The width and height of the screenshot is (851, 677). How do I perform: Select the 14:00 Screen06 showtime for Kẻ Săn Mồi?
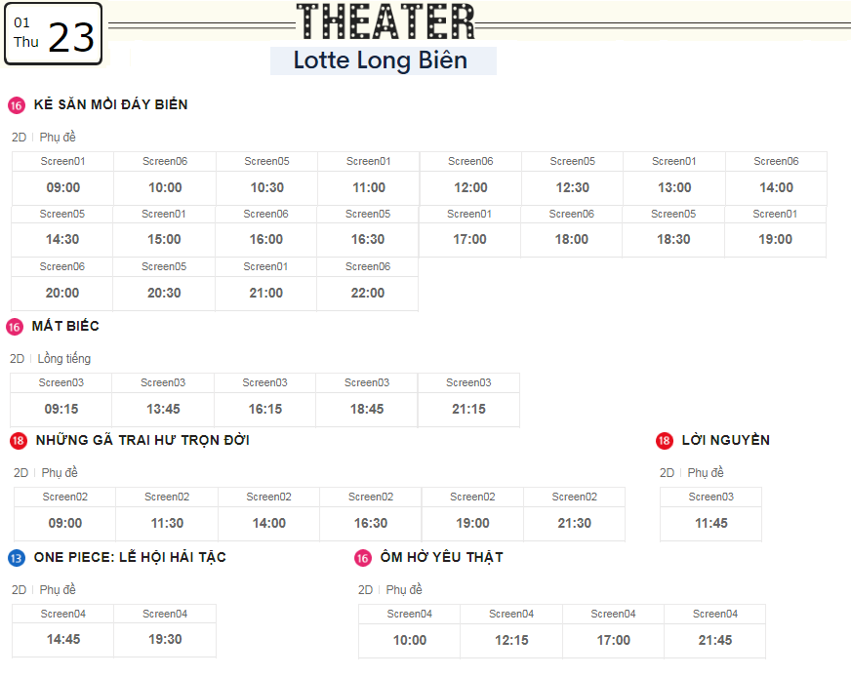pos(777,179)
